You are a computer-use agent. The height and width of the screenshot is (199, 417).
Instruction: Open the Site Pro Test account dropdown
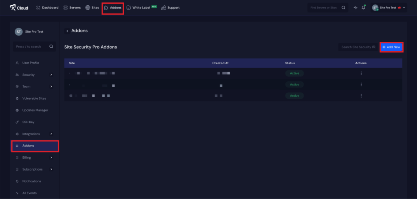[x=389, y=8]
